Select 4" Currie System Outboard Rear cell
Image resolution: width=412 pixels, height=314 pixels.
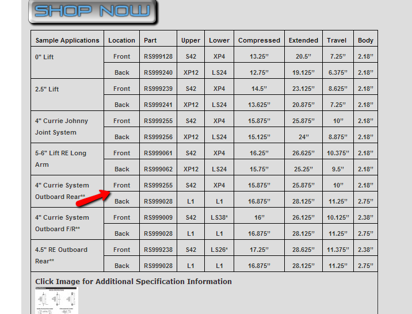[67, 192]
